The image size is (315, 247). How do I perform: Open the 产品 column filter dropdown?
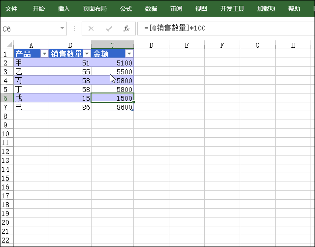tap(44, 54)
